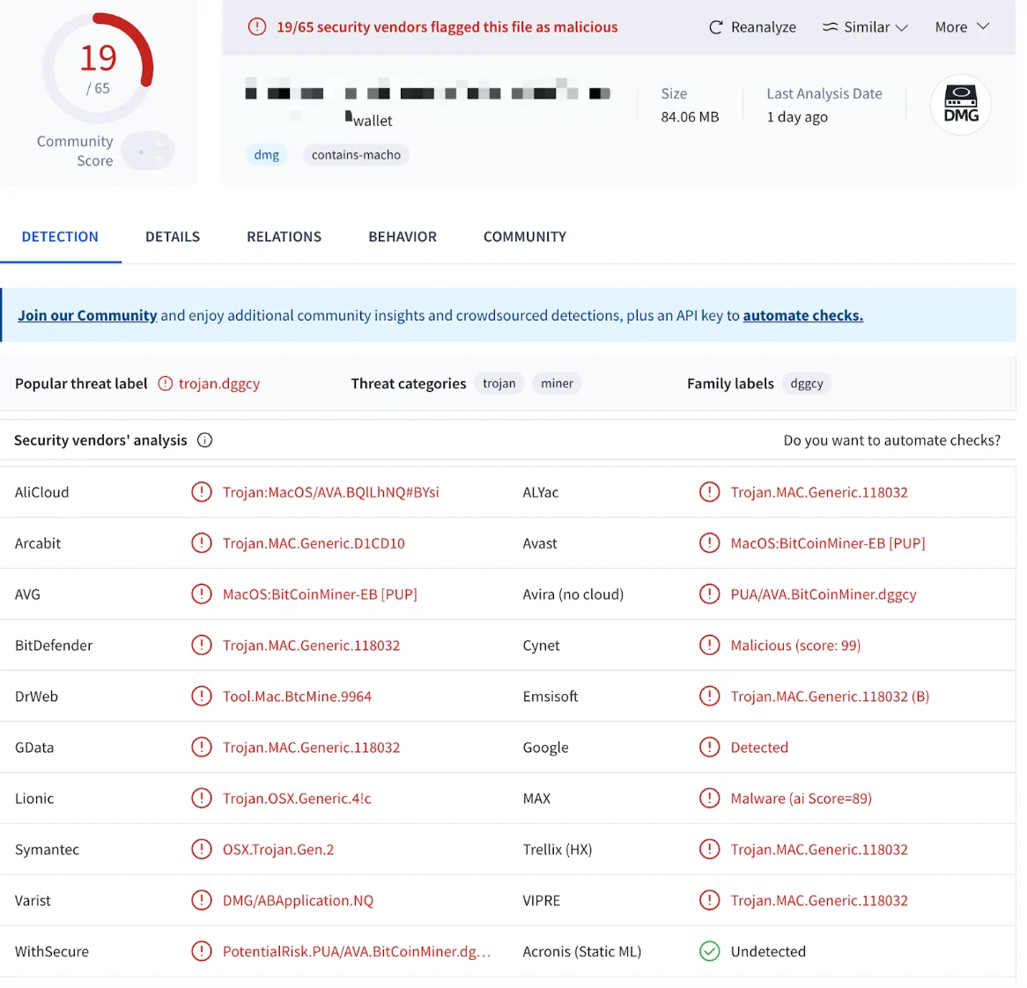Open the DETAILS tab

174,239
